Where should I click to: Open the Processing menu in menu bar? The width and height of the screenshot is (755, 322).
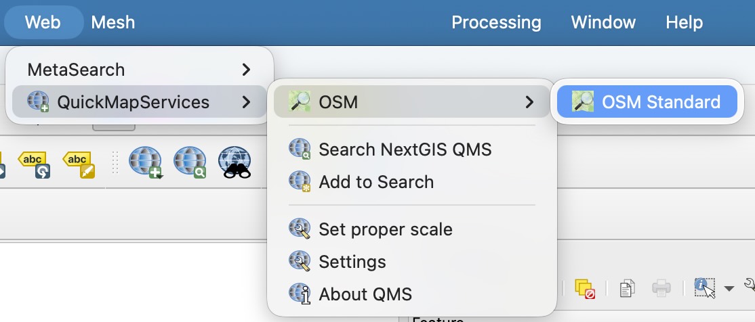point(496,22)
